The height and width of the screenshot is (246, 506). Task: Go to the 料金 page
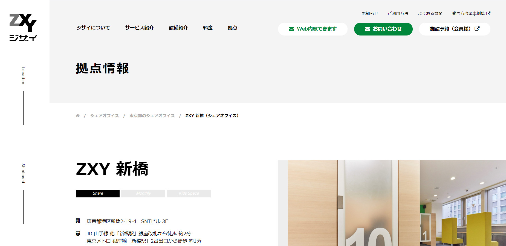tap(208, 28)
